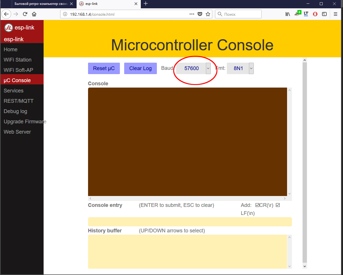Go to WiFi Station page
Image resolution: width=343 pixels, height=275 pixels.
coord(17,60)
